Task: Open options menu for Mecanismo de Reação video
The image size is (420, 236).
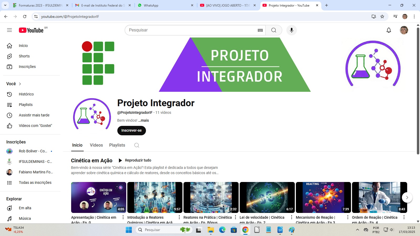Action: click(348, 217)
